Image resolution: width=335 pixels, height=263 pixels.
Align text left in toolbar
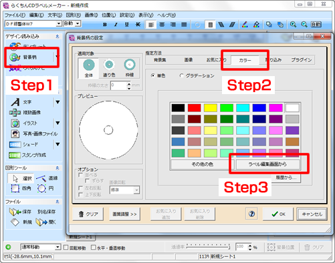pos(151,25)
